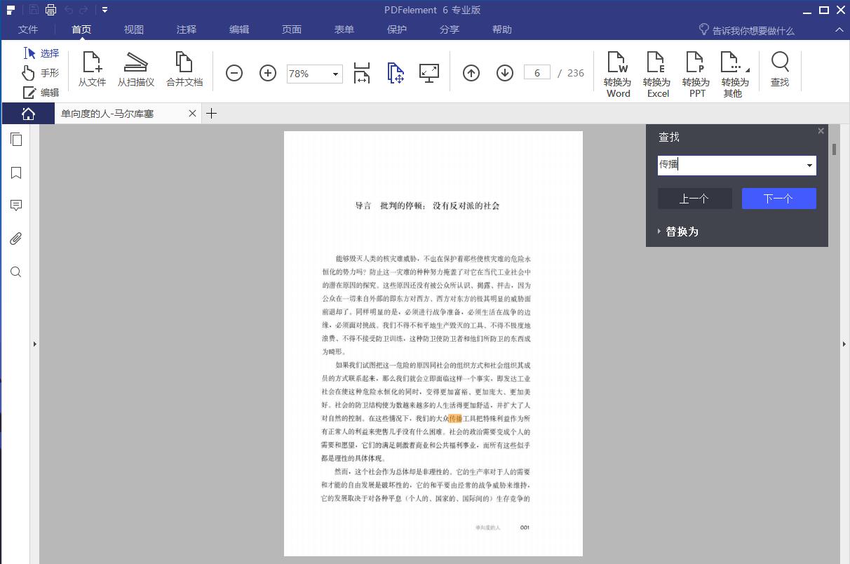The image size is (850, 564).
Task: Click the page number input field
Action: 537,72
